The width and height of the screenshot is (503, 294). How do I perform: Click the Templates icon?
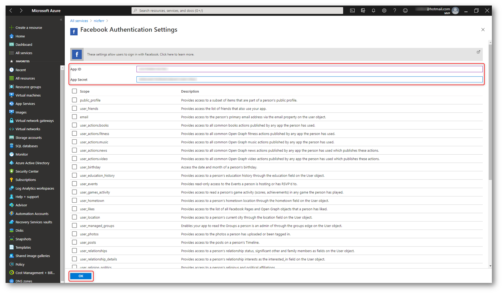click(x=11, y=247)
